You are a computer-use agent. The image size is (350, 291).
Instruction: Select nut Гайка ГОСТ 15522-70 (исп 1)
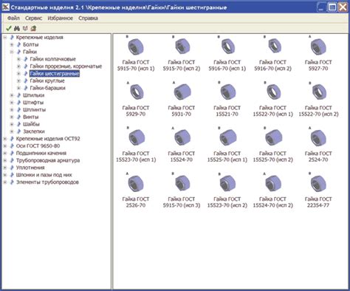click(272, 99)
